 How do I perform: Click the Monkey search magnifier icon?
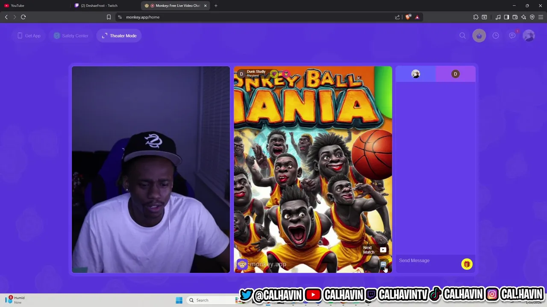point(462,36)
